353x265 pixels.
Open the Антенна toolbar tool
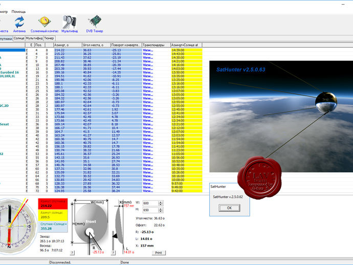click(19, 25)
